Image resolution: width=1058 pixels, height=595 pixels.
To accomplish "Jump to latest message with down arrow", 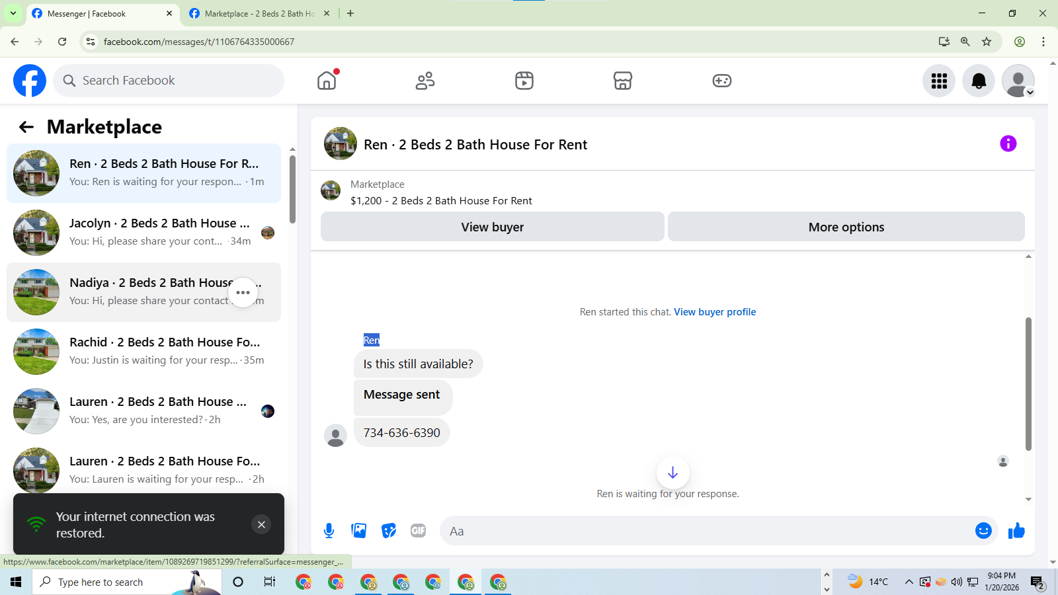I will (x=672, y=473).
